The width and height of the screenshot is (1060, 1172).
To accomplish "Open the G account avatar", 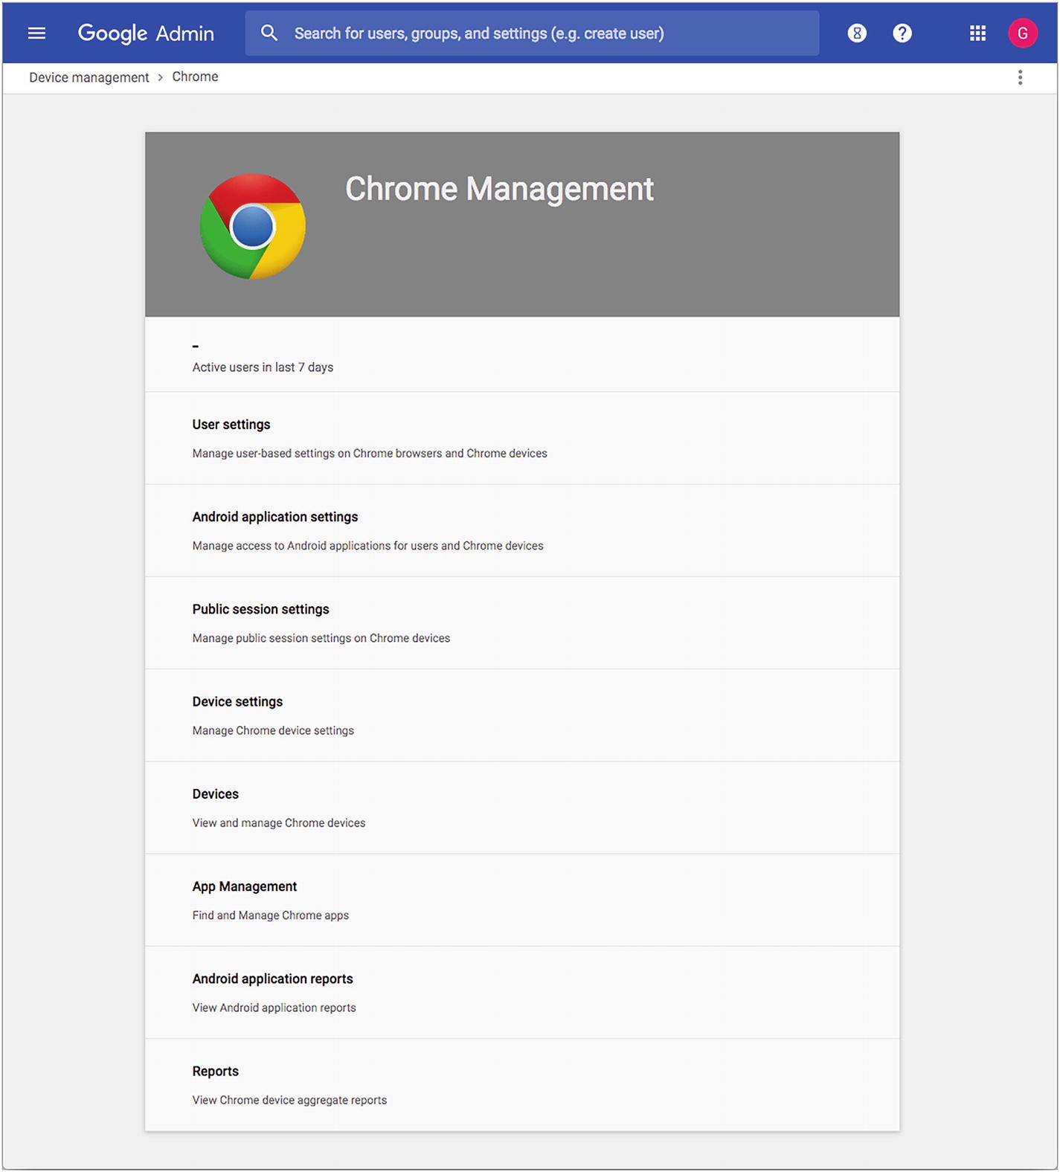I will click(1023, 33).
